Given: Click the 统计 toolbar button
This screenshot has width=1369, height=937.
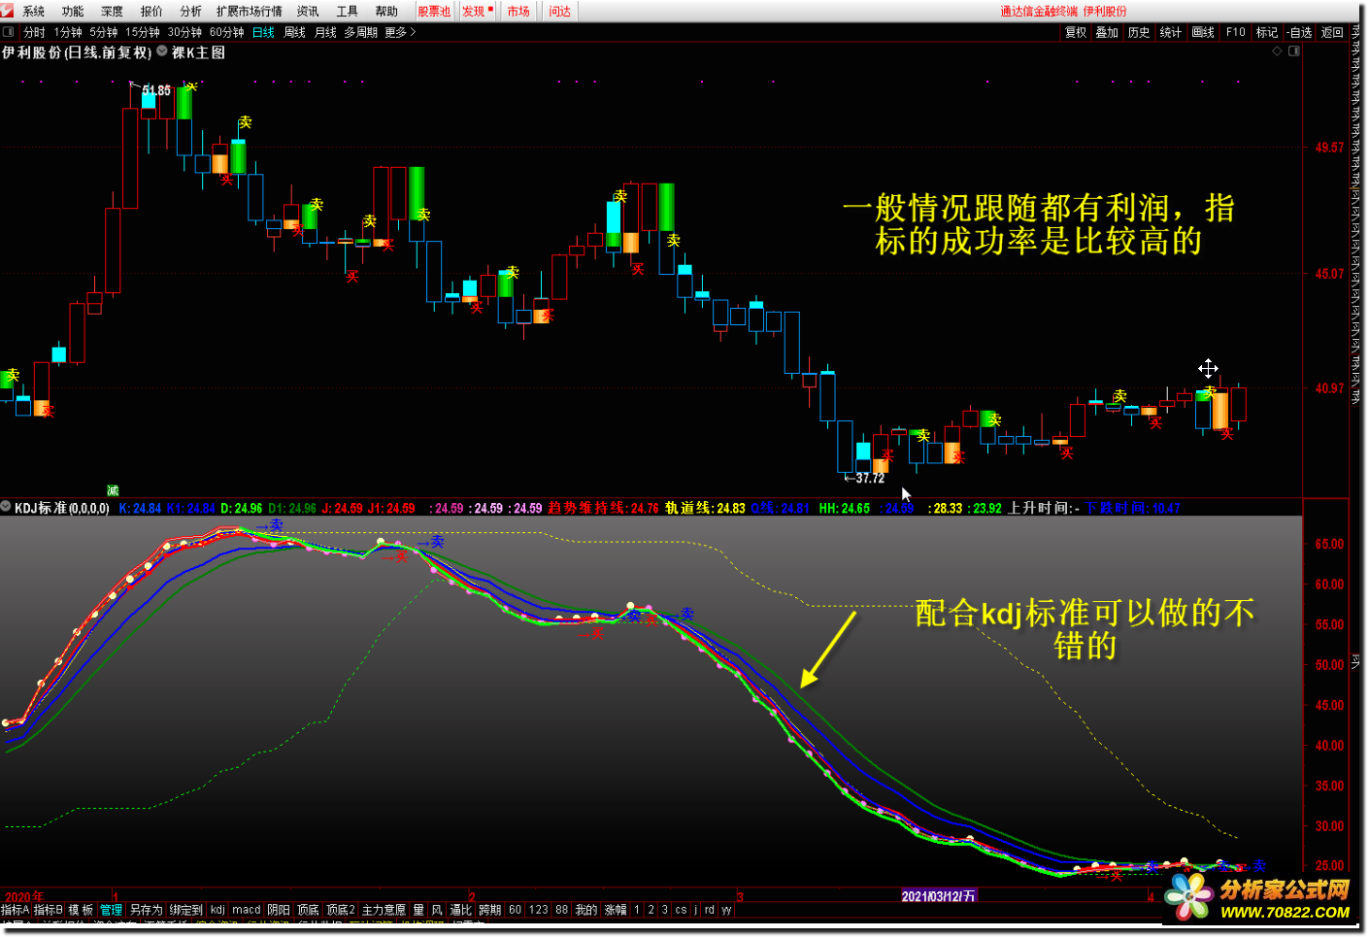Looking at the screenshot, I should (1171, 32).
